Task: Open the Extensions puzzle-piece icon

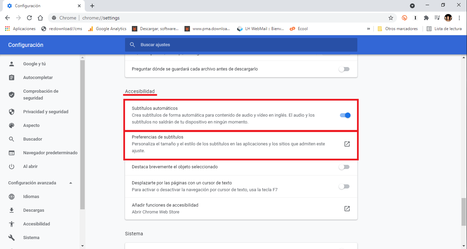Action: pyautogui.click(x=426, y=18)
